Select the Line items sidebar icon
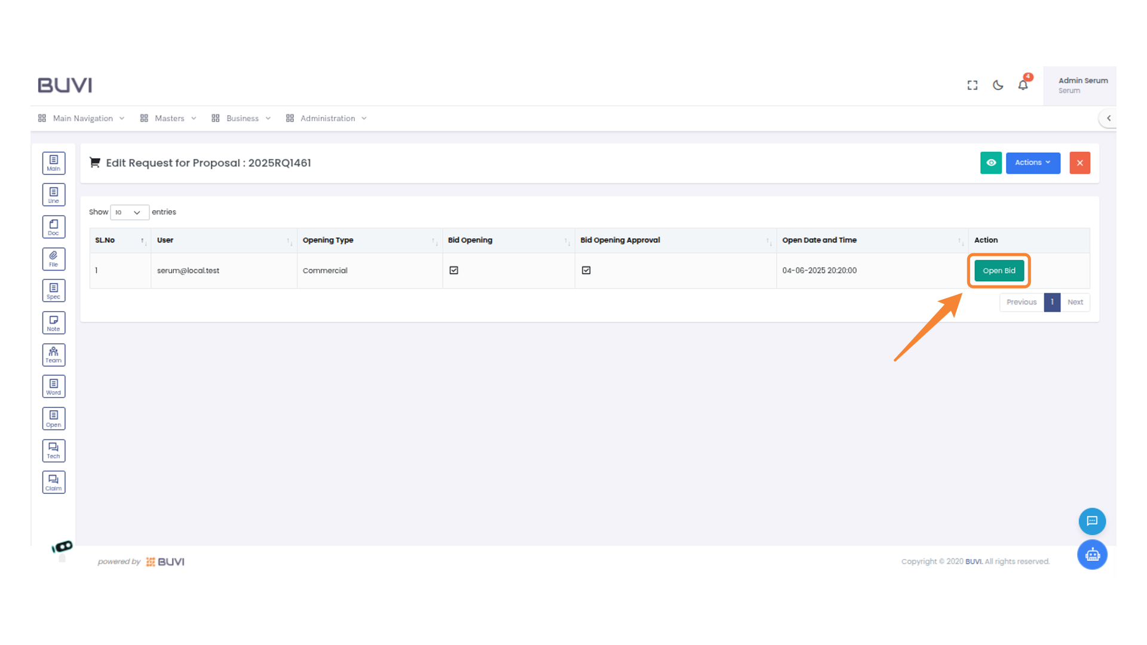Image resolution: width=1147 pixels, height=645 pixels. (x=54, y=195)
